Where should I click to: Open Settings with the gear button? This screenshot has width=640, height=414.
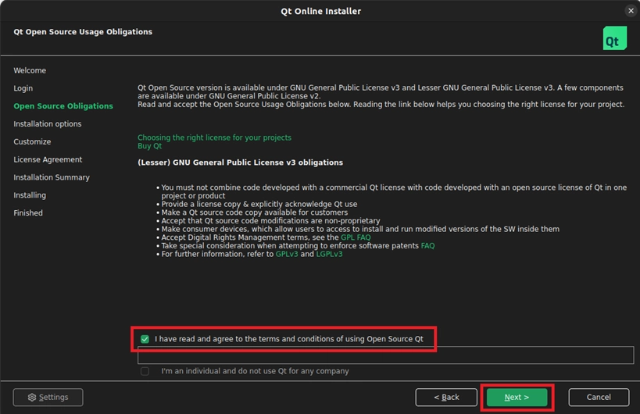[48, 397]
